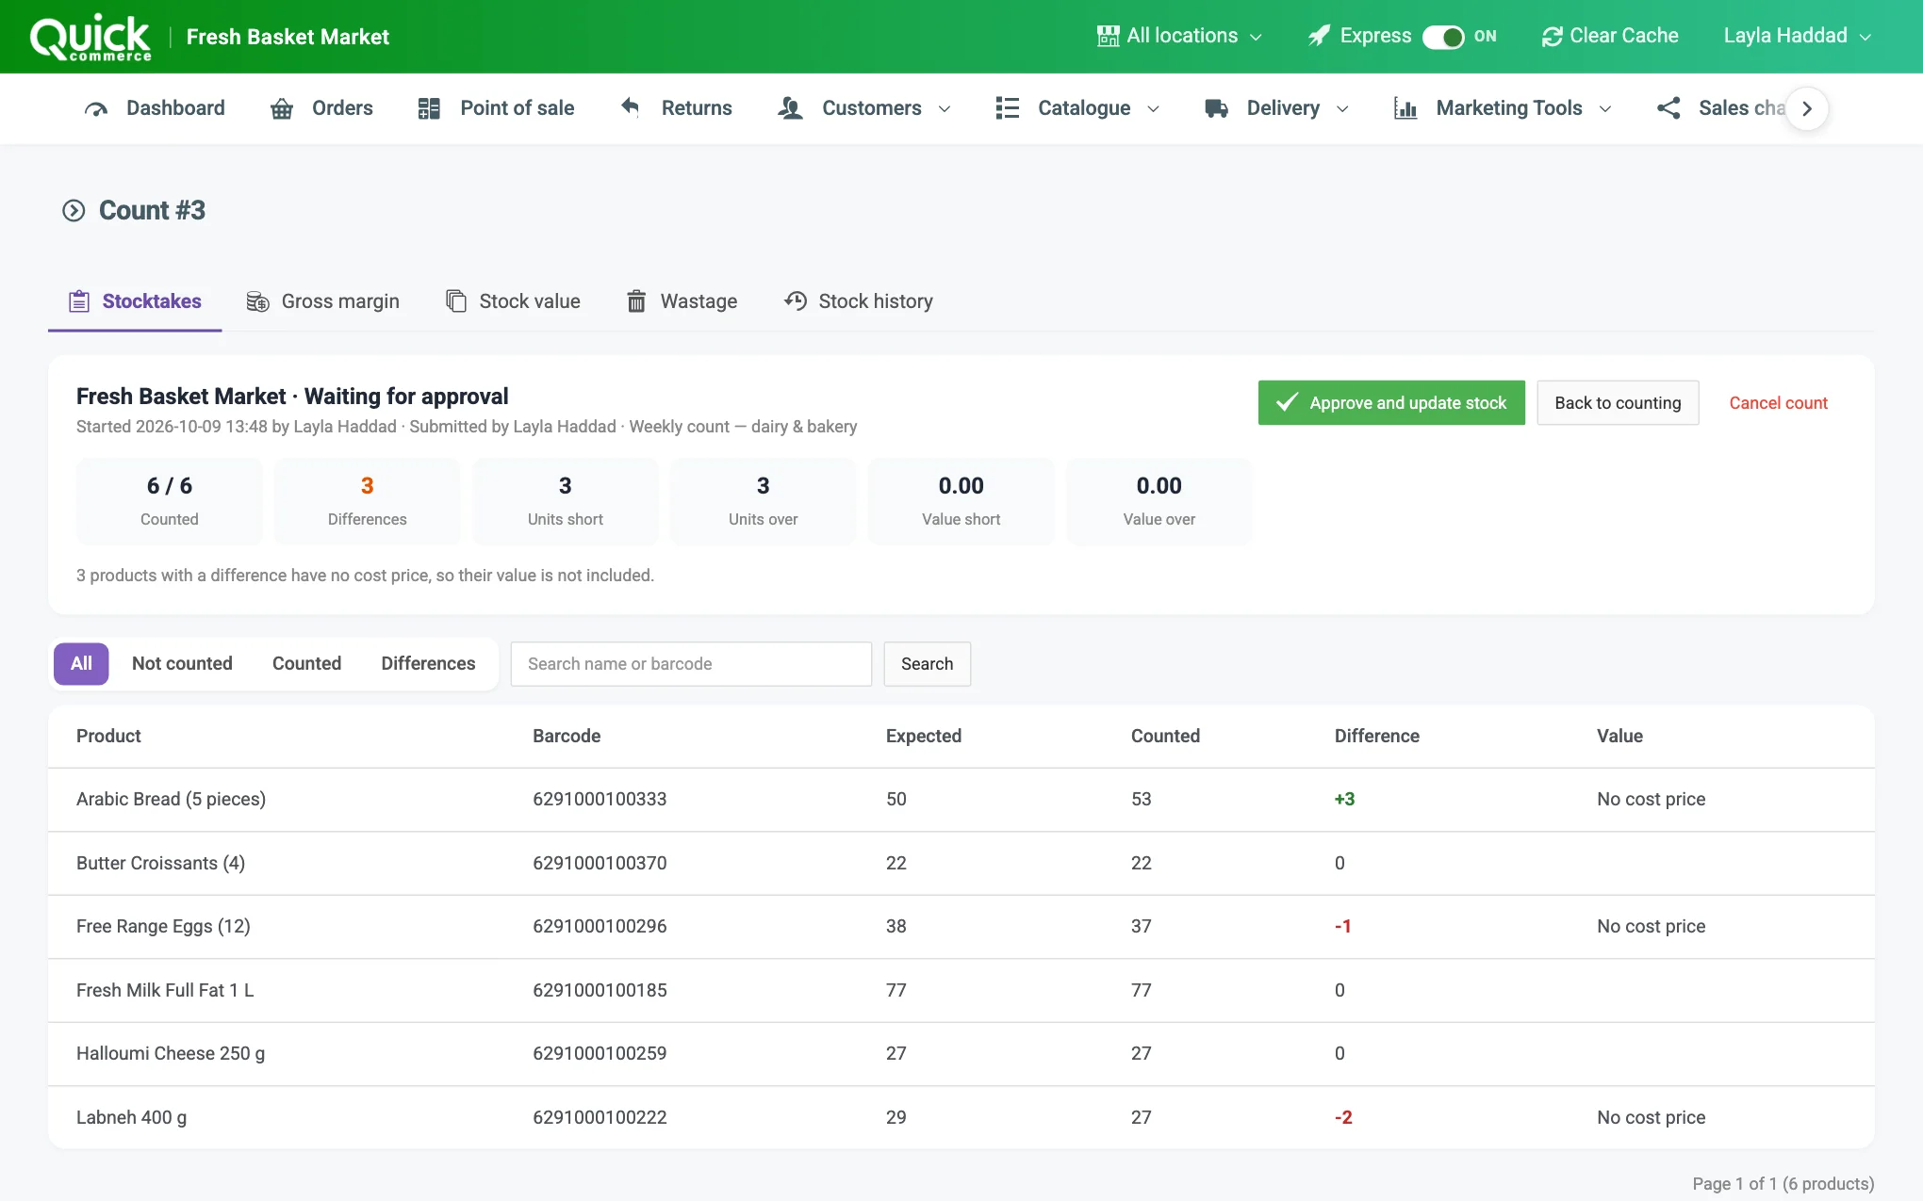The image size is (1923, 1201).
Task: Click the Delivery truck icon
Action: [x=1216, y=108]
